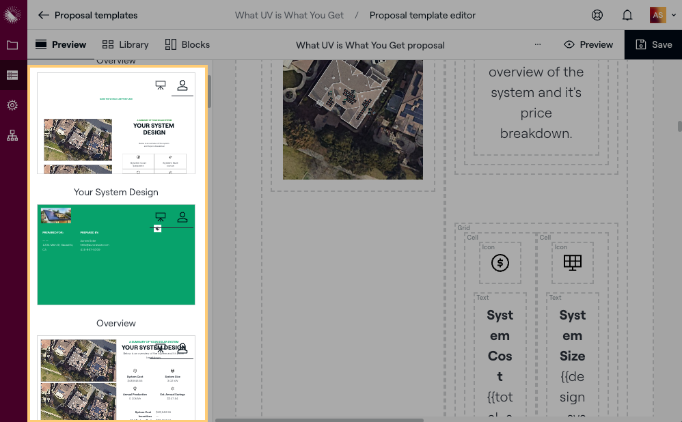Switch to the Blocks tab
Viewport: 682px width, 422px height.
click(x=187, y=44)
